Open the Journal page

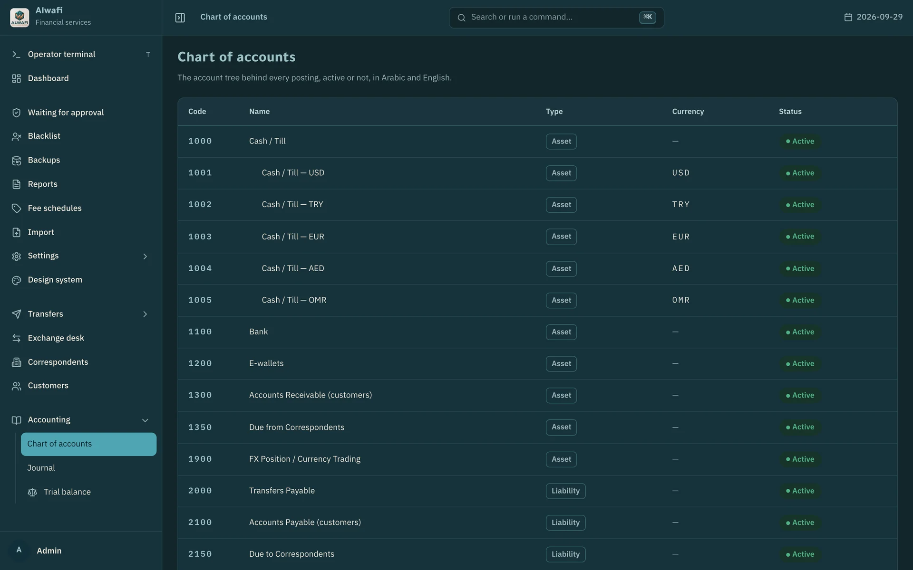(88, 468)
